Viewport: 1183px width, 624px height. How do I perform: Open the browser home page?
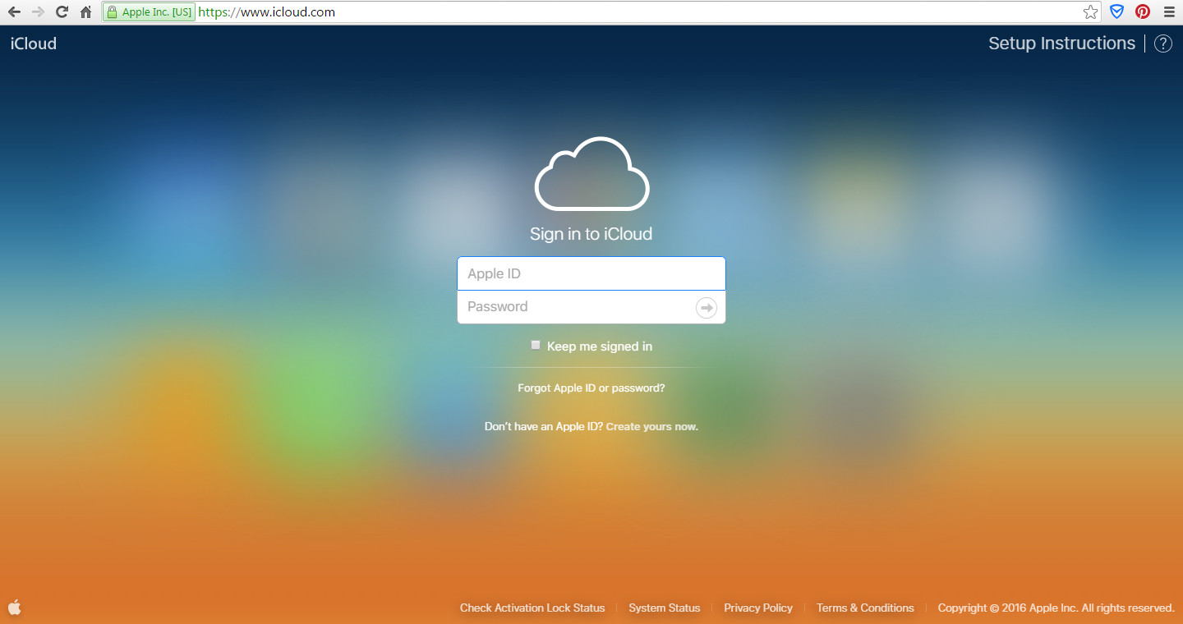pos(85,12)
